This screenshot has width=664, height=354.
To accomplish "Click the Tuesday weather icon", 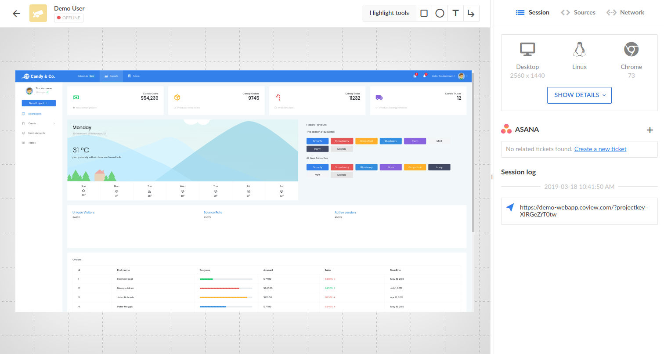I will click(149, 191).
